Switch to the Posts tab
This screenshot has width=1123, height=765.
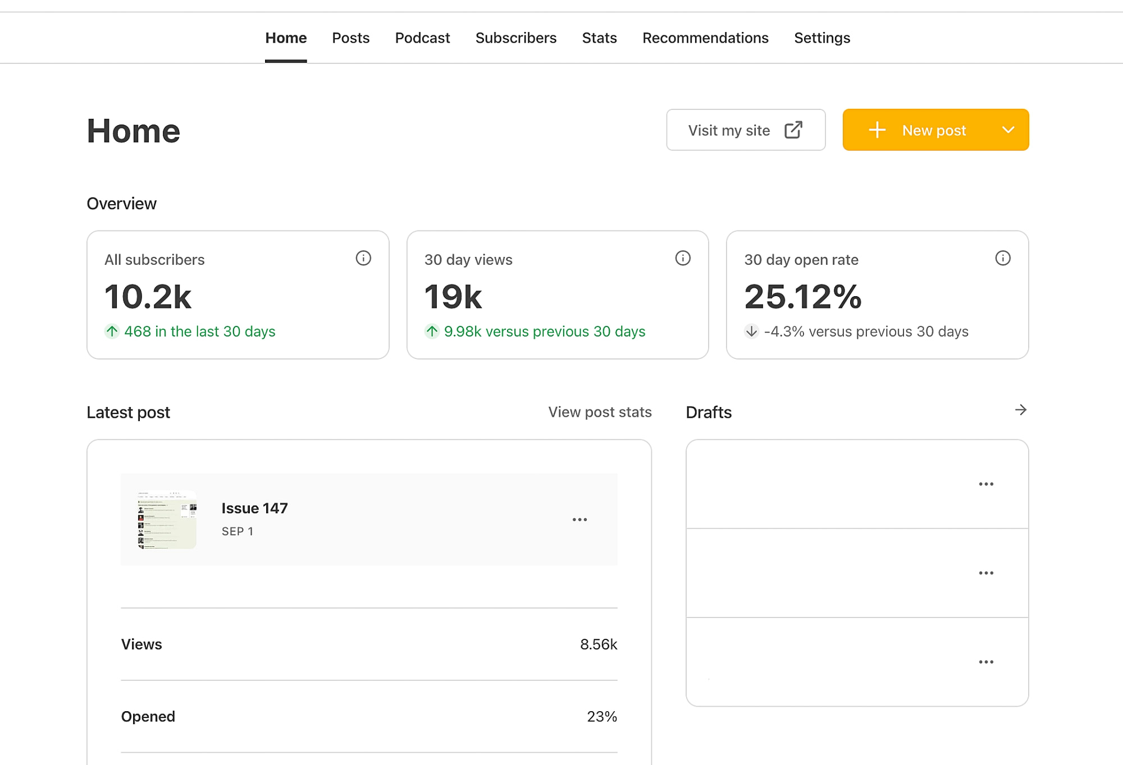pyautogui.click(x=350, y=38)
